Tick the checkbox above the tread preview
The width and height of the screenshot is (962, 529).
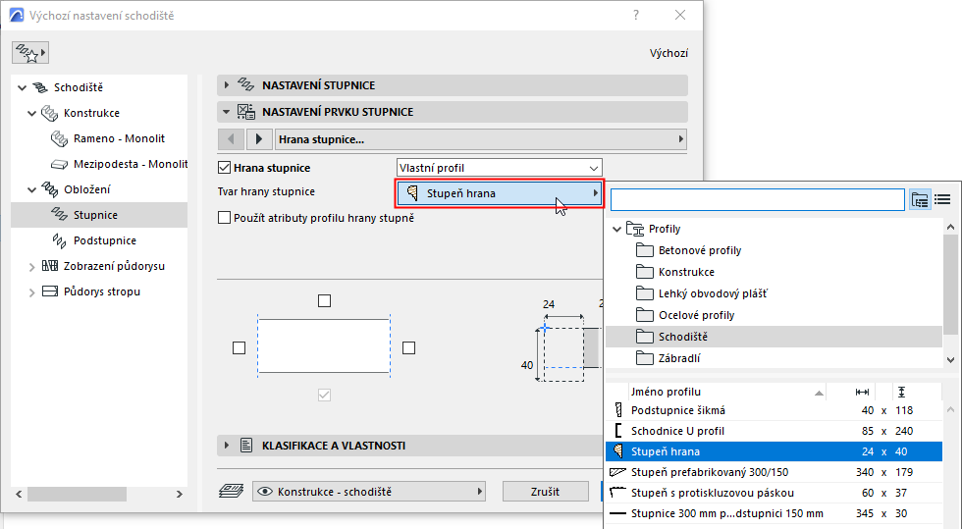pyautogui.click(x=325, y=300)
